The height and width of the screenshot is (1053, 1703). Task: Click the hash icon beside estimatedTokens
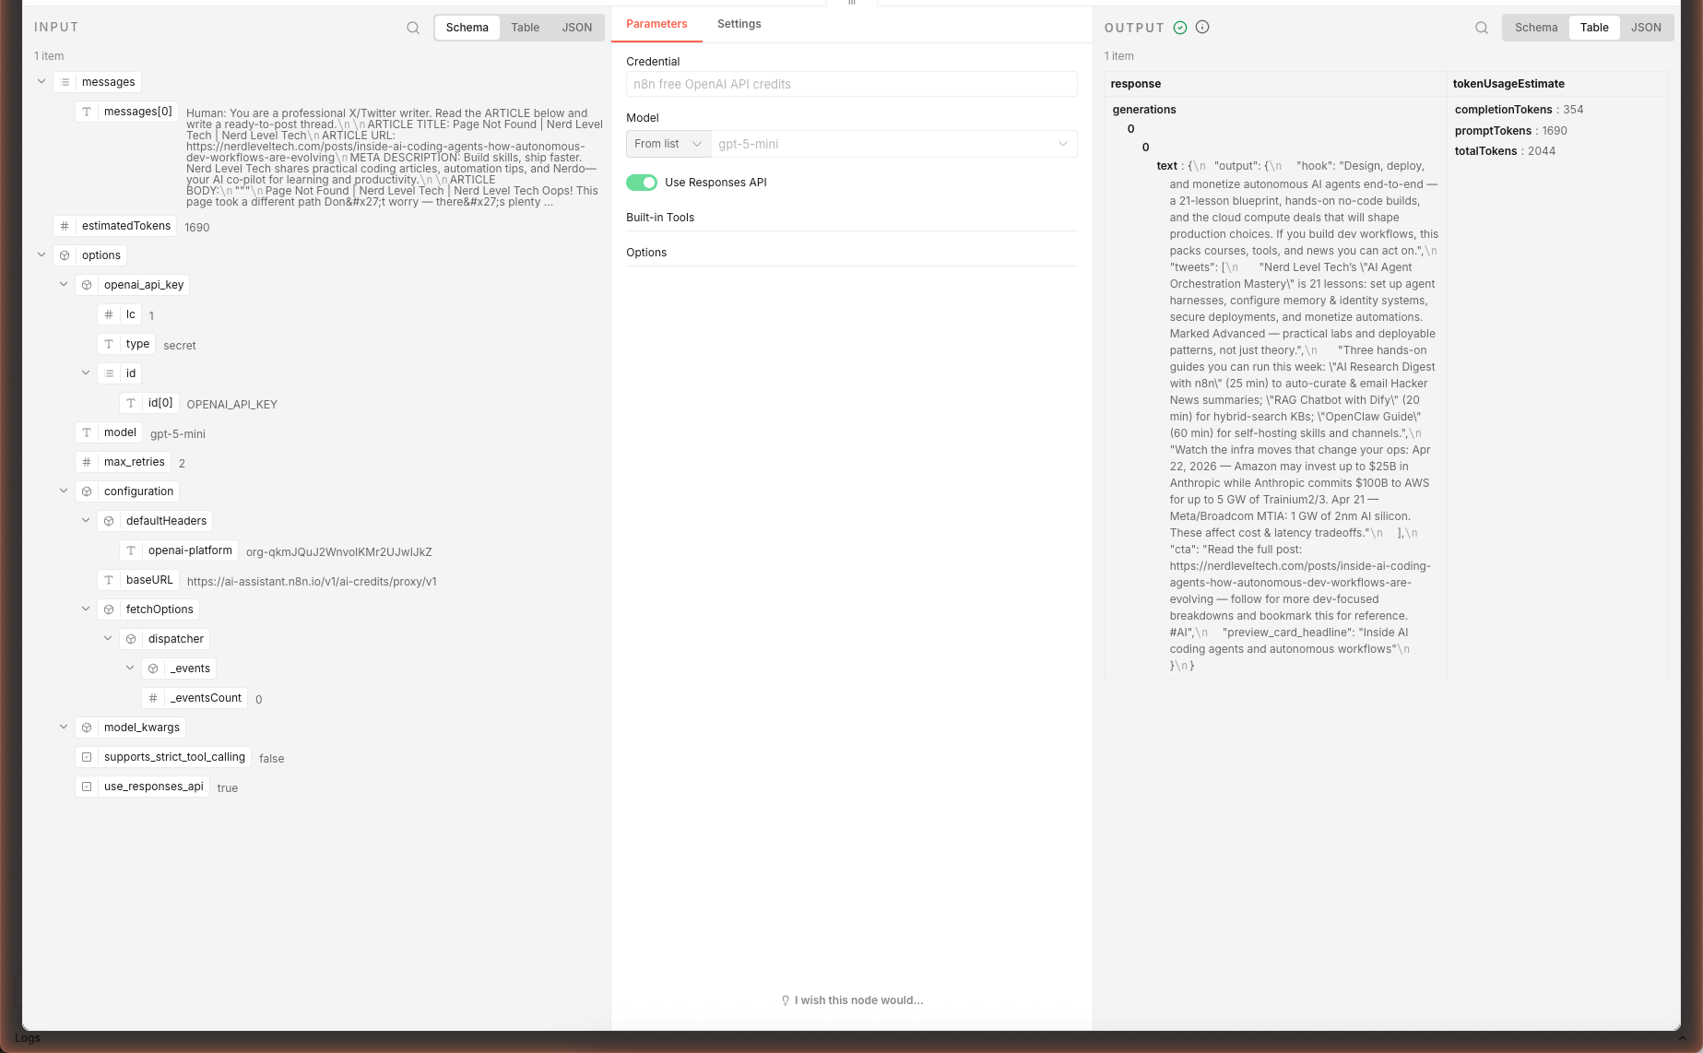click(65, 226)
